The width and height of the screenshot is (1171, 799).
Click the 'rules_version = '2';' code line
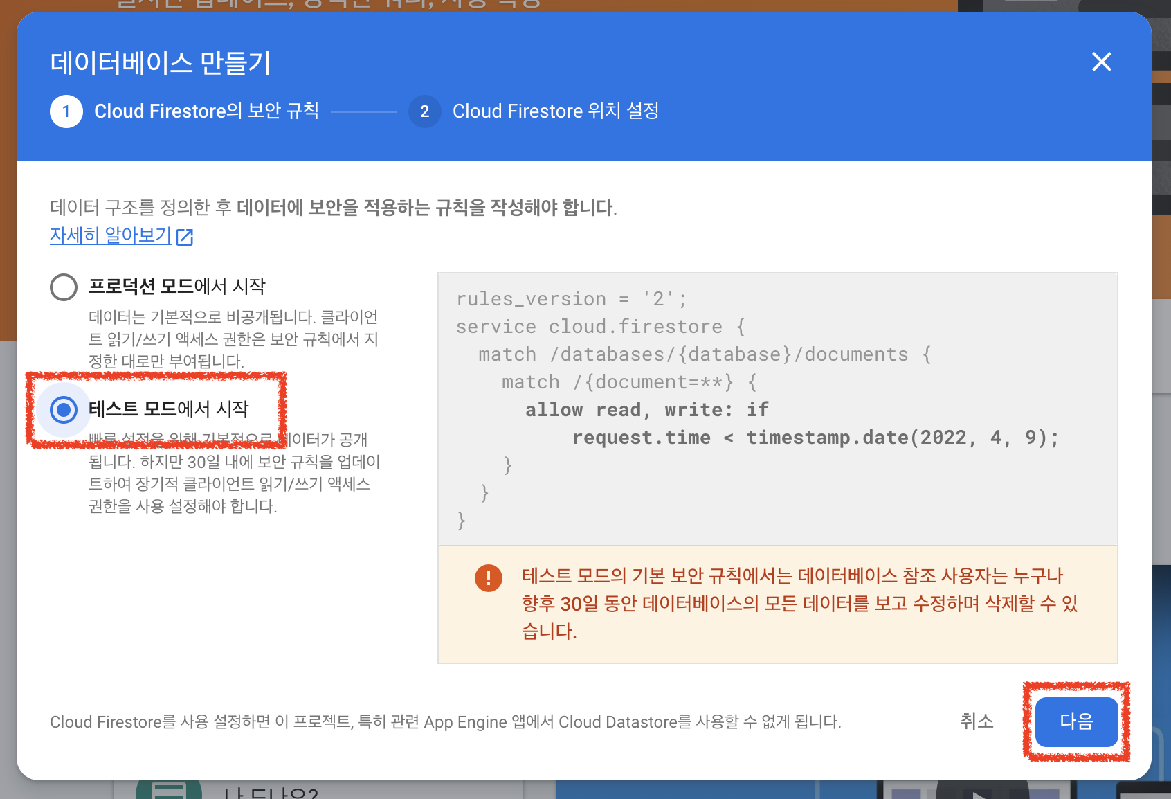571,299
